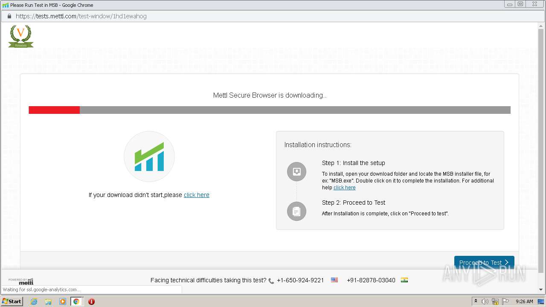Close the Chrome window

coord(534,4)
